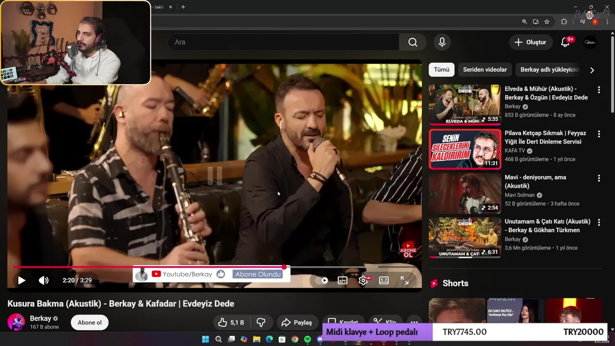Open video quality settings gear
The image size is (615, 346).
363,281
